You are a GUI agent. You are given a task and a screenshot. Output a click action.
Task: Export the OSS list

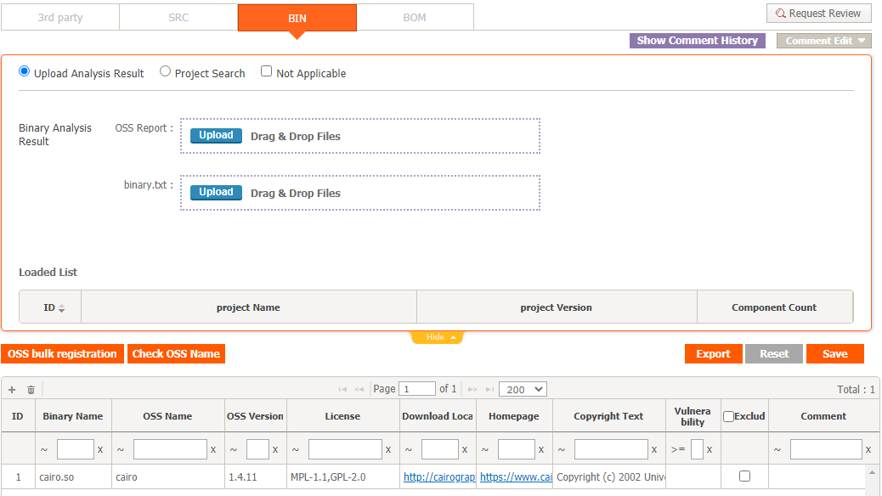tap(713, 353)
